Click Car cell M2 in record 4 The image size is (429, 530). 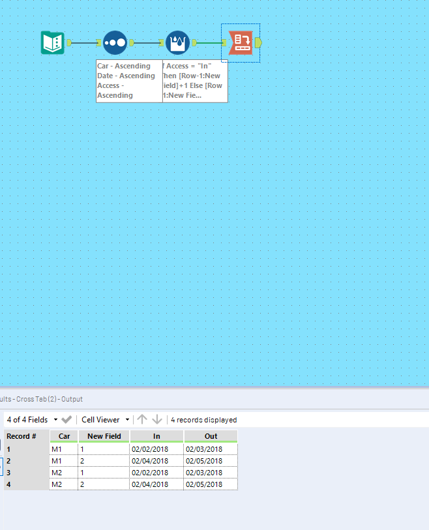pyautogui.click(x=64, y=484)
